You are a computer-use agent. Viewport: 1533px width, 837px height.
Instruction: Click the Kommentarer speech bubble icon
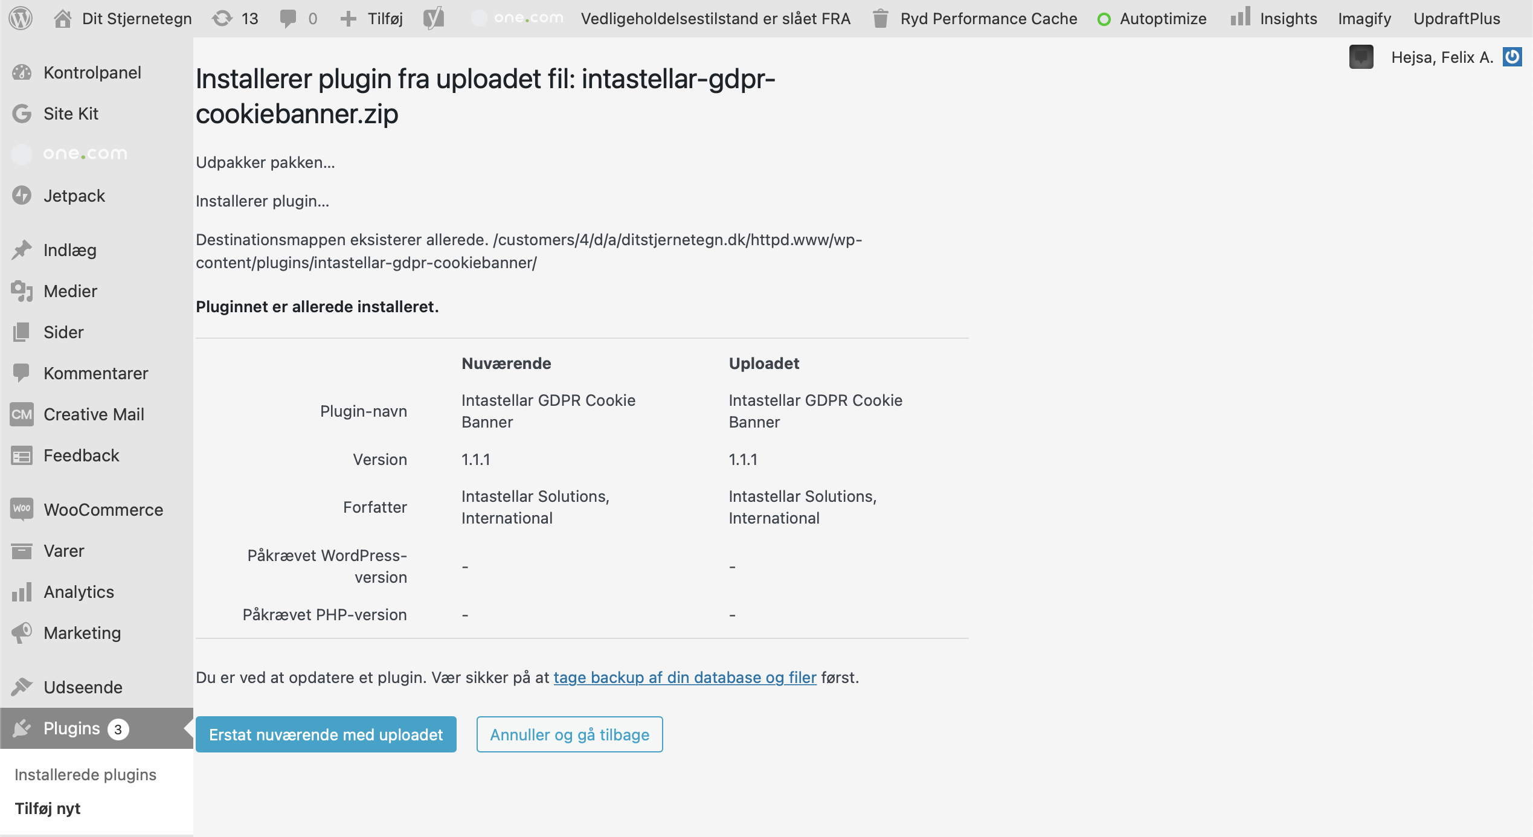click(22, 373)
